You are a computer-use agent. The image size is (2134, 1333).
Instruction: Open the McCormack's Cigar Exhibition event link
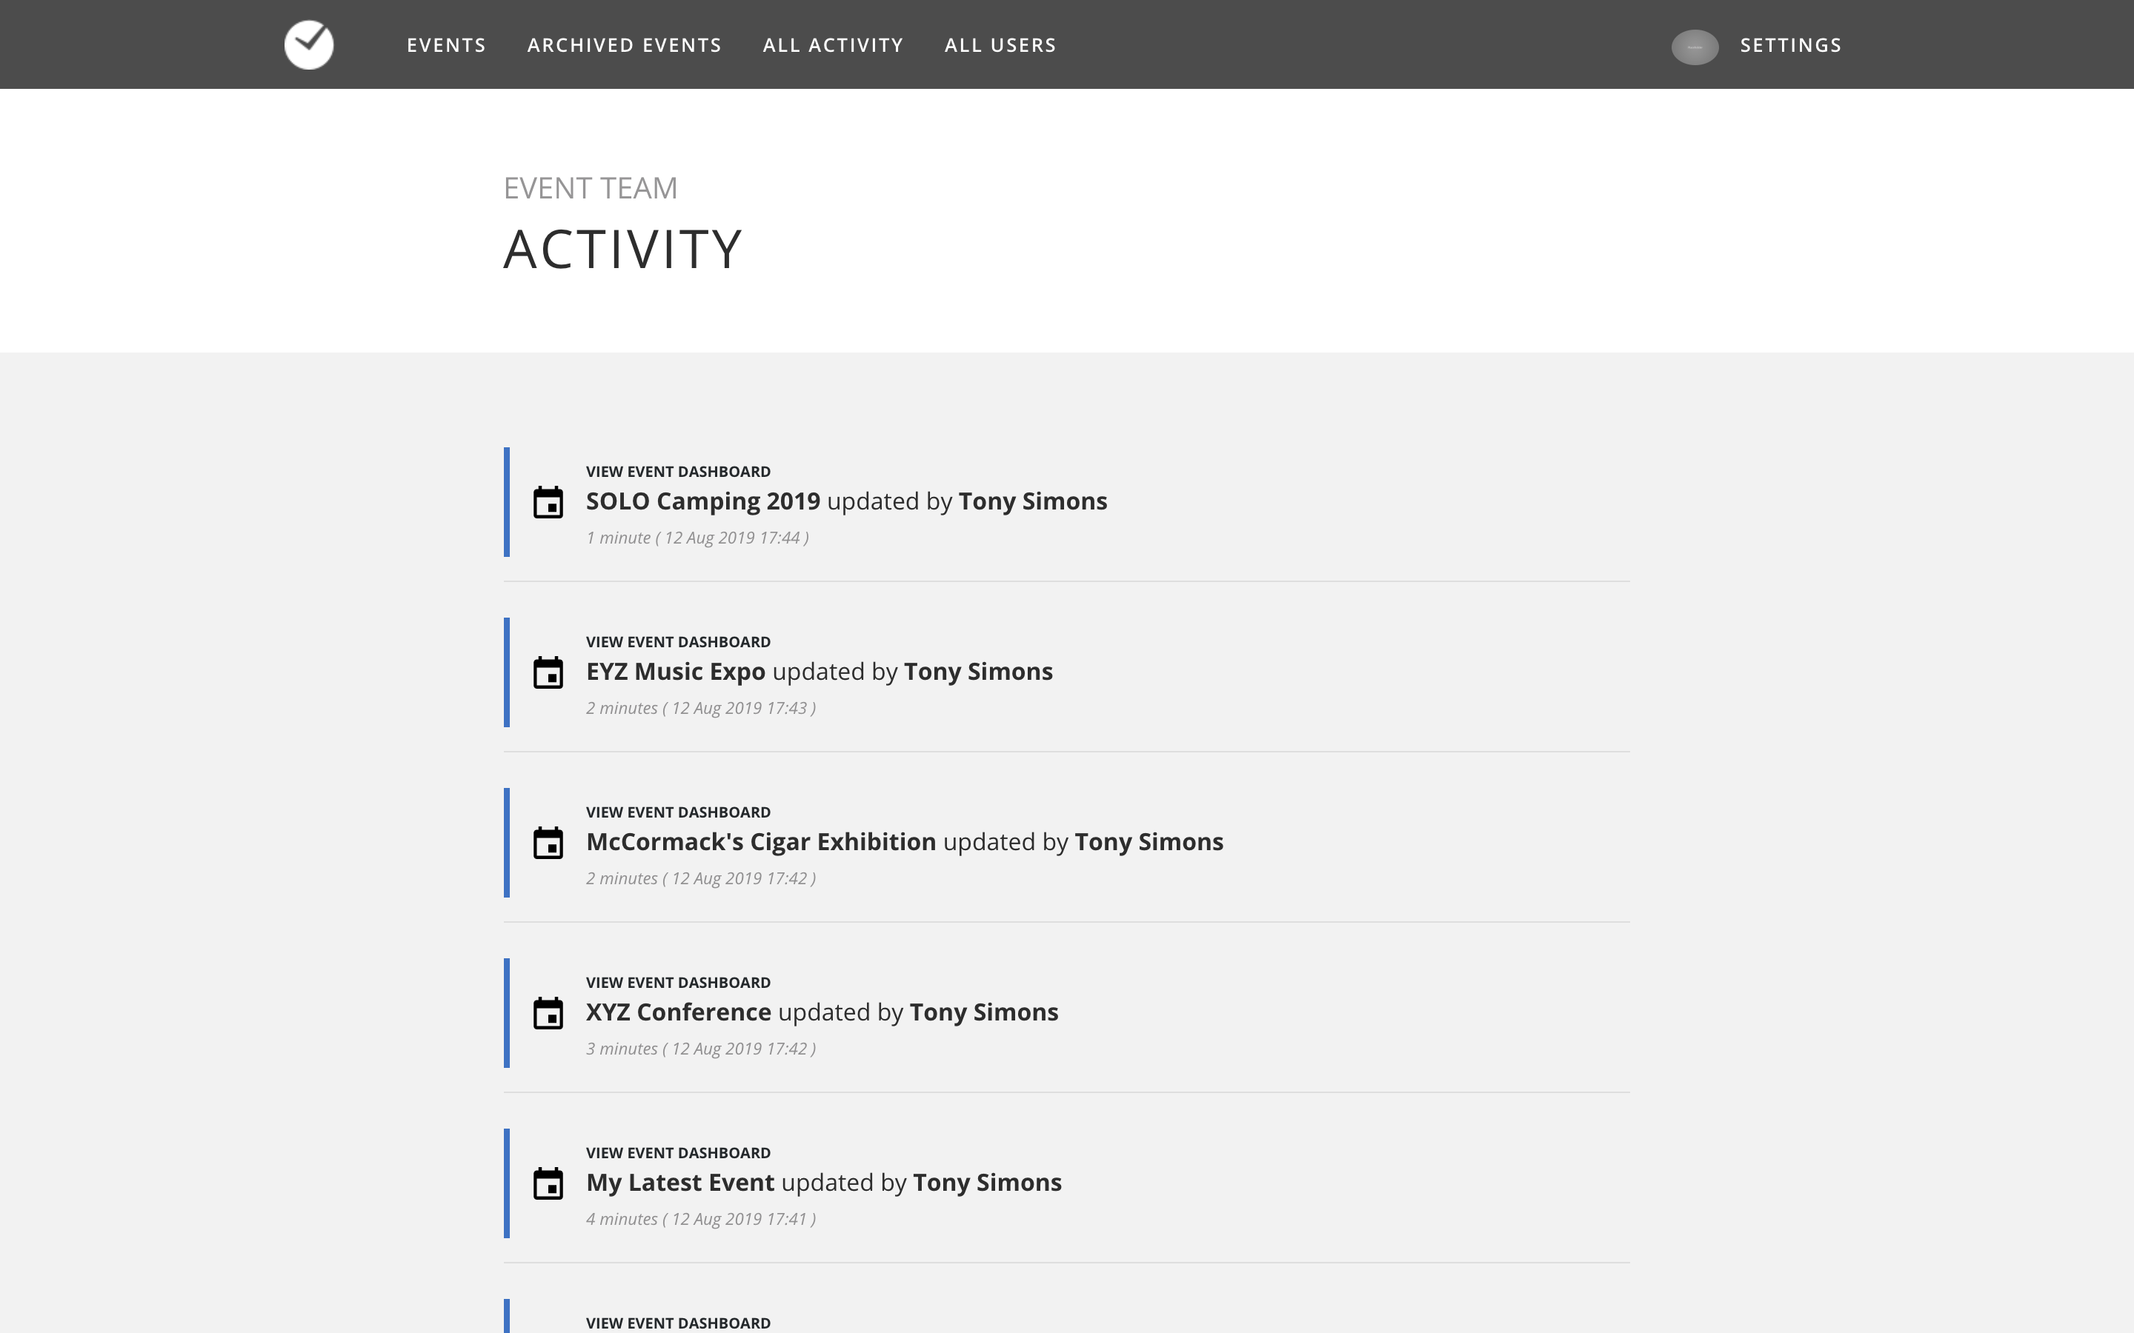coord(760,842)
